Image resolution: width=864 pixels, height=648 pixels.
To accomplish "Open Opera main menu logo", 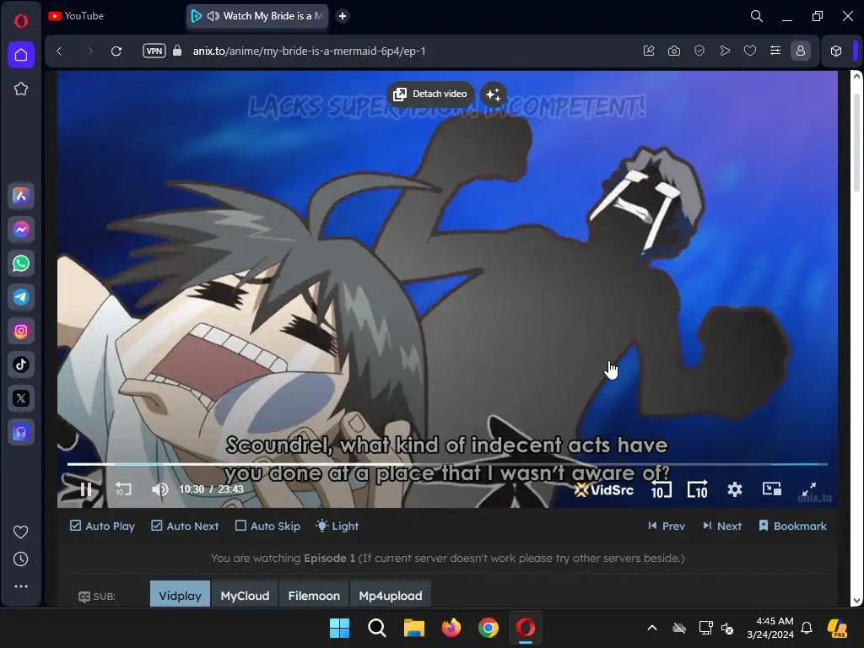I will (21, 21).
